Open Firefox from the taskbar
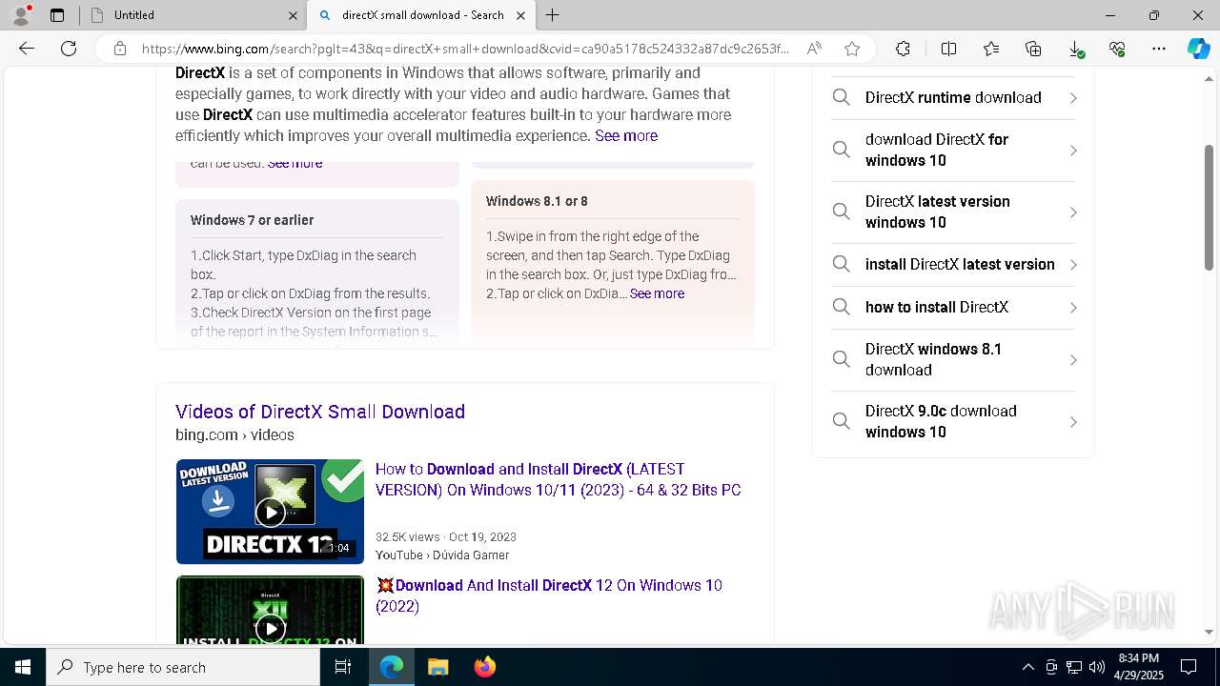Viewport: 1220px width, 686px height. (x=484, y=667)
